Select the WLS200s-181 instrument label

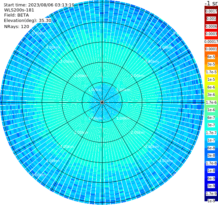19,10
